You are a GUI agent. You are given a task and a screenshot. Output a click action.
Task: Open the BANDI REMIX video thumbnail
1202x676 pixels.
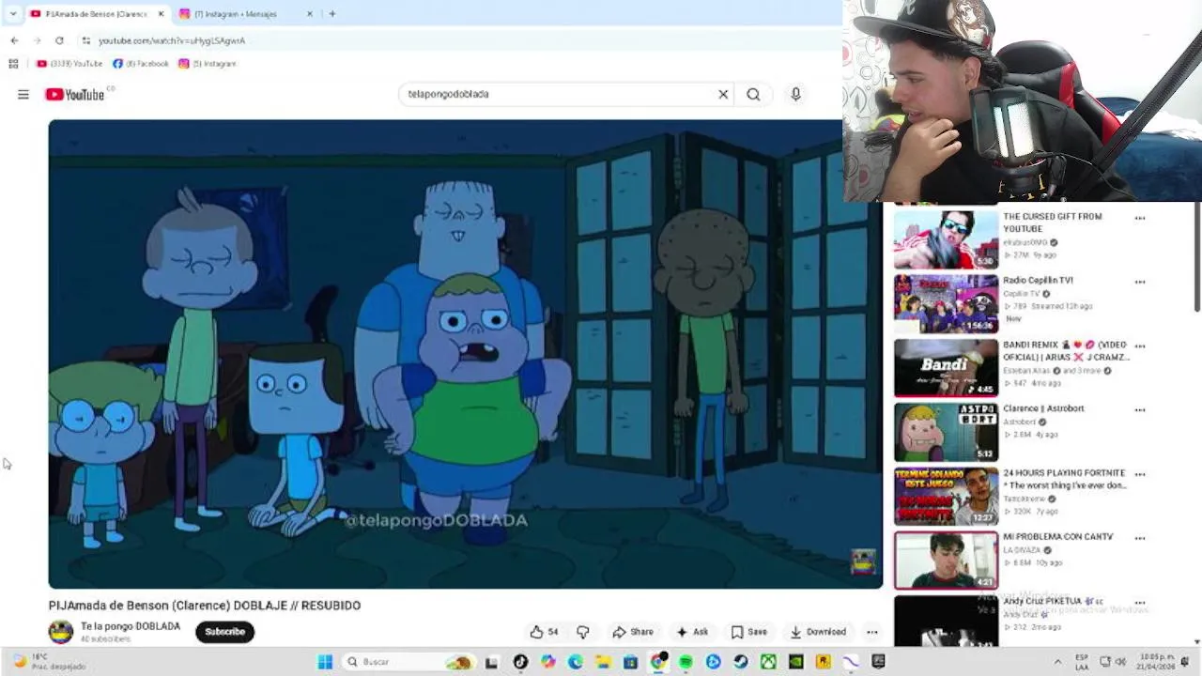click(x=946, y=368)
